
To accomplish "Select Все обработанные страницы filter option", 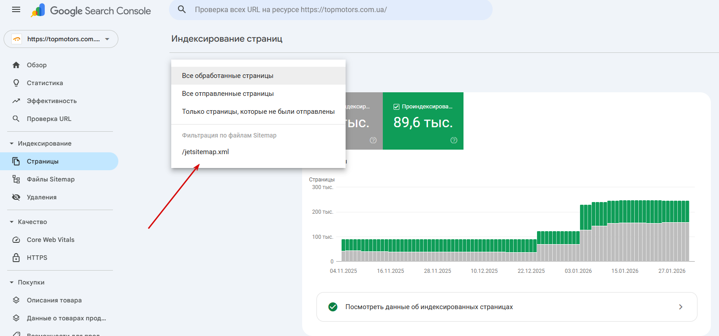I will [258, 76].
